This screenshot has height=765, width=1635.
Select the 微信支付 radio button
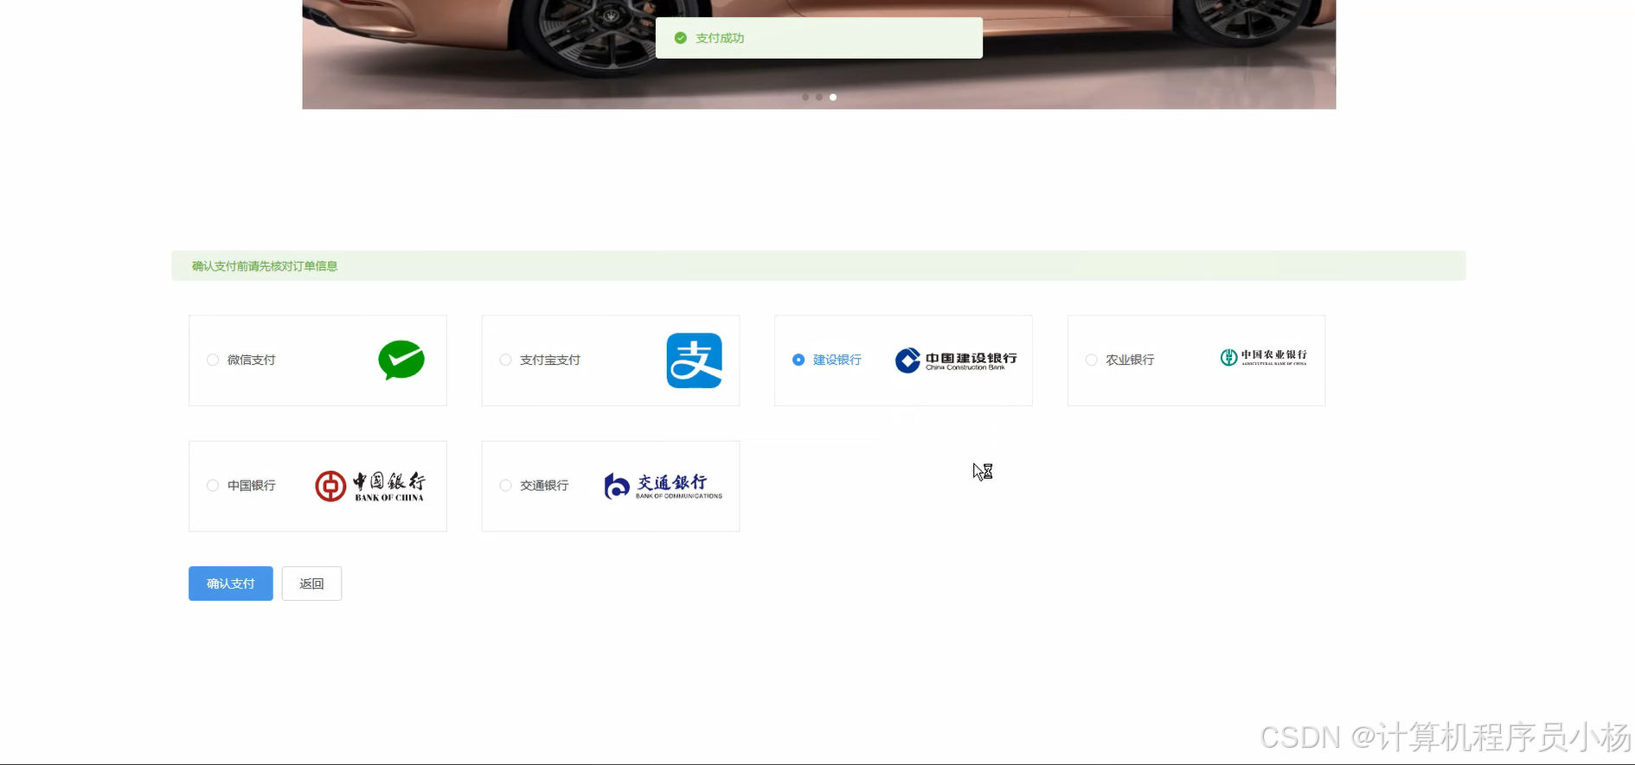click(213, 360)
